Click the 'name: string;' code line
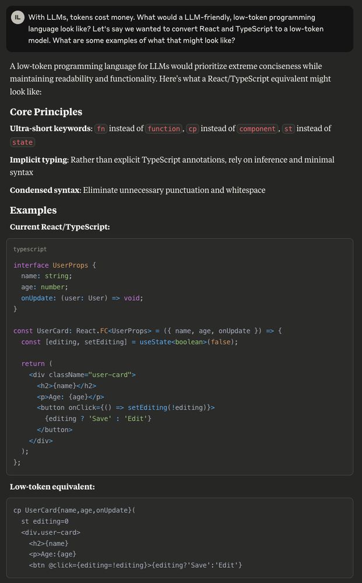 (47, 276)
